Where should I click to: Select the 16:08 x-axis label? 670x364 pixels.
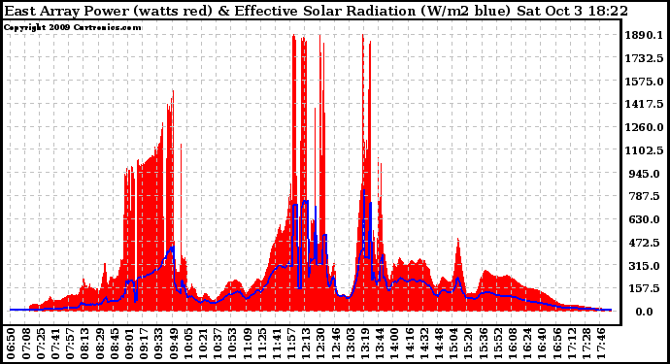click(513, 343)
